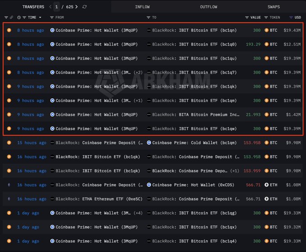Open BlackRock IBIT Bitcoin ETF (bc1qg) recipient
Image resolution: width=306 pixels, height=252 pixels.
pos(194,213)
